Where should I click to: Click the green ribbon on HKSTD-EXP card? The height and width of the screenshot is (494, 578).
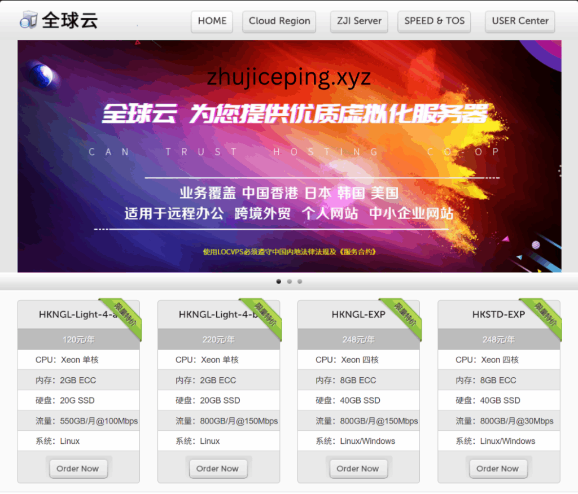(545, 316)
